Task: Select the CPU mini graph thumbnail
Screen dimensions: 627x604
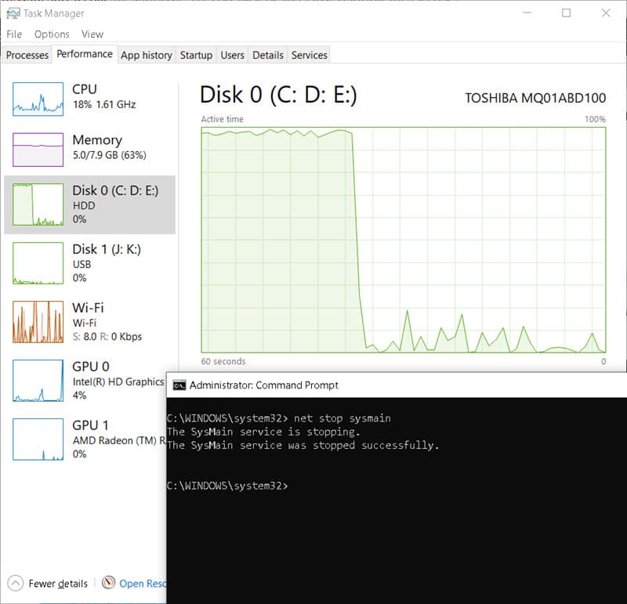Action: point(38,99)
